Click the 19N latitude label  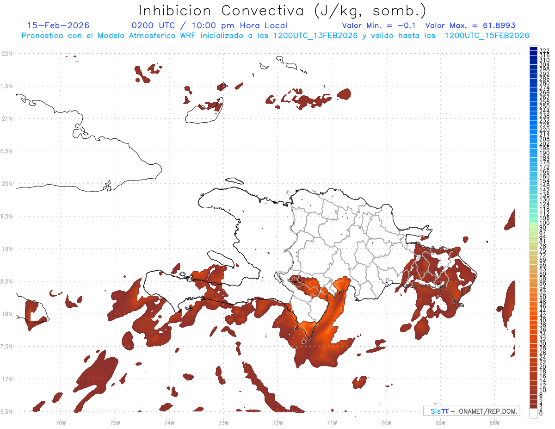point(7,249)
